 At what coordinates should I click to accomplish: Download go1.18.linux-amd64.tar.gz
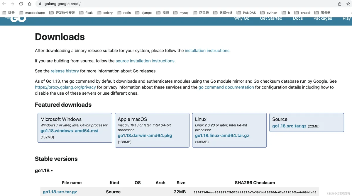pos(222,136)
